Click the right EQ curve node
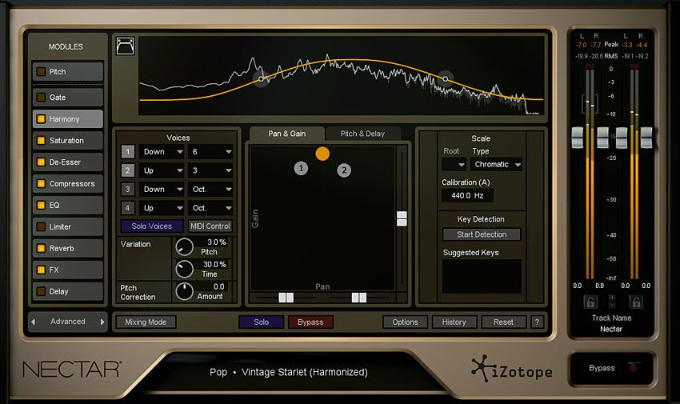Screen dimensions: 680x404 pyautogui.click(x=445, y=79)
